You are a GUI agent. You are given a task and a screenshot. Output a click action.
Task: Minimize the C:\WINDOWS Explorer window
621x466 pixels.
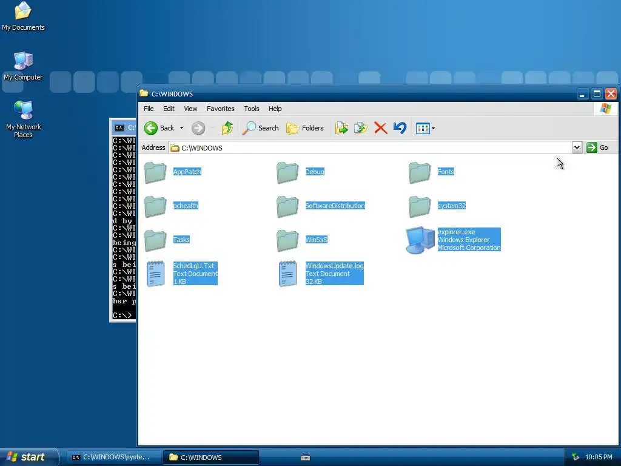[x=582, y=94]
